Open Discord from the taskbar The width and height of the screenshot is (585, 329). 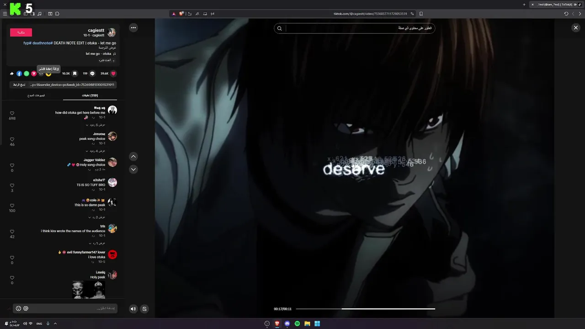coord(287,324)
